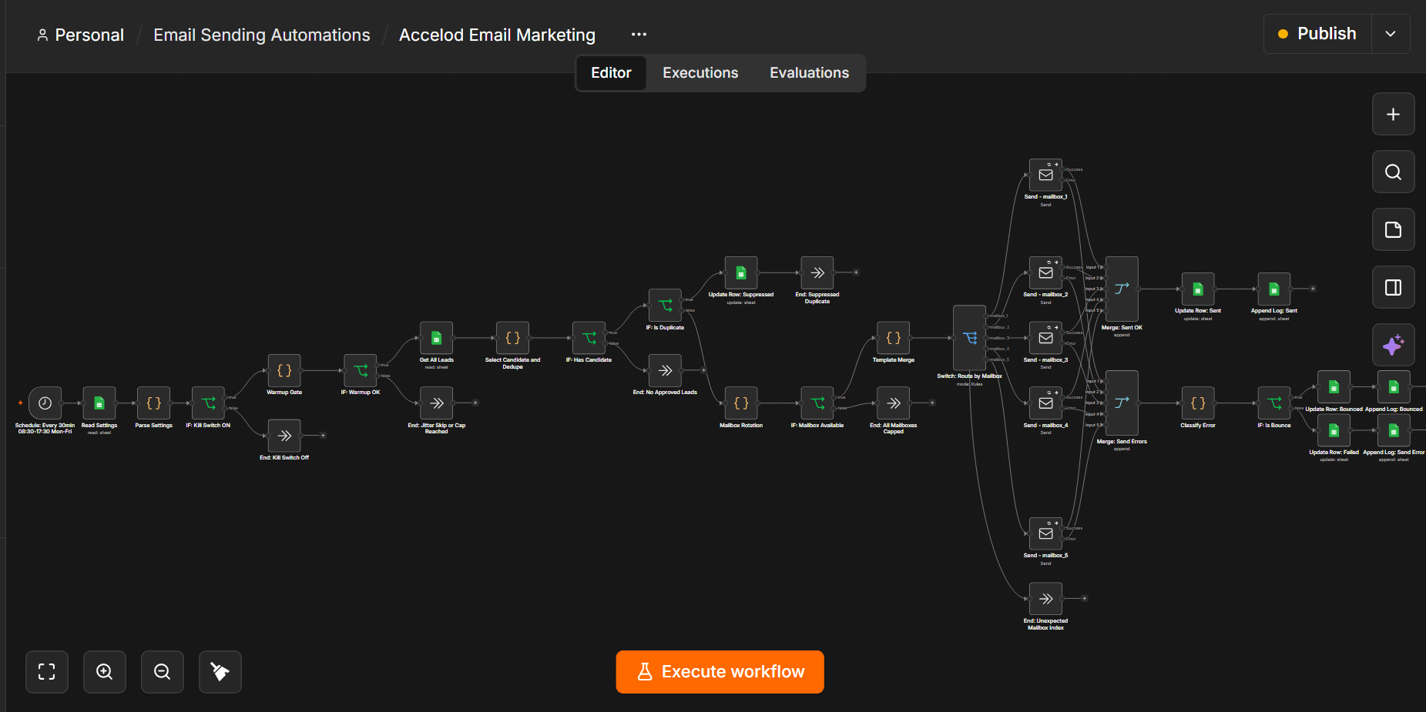Fit workflow to view
The height and width of the screenshot is (712, 1426).
(x=47, y=672)
